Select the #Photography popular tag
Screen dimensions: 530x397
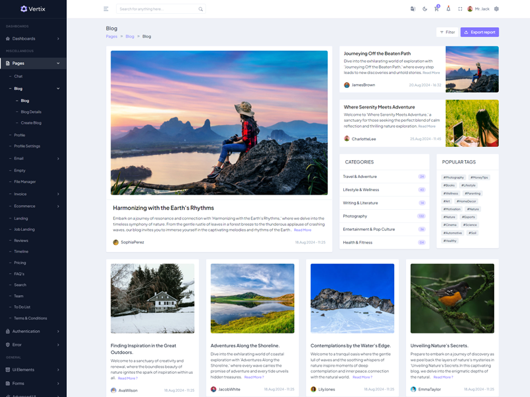pyautogui.click(x=454, y=177)
